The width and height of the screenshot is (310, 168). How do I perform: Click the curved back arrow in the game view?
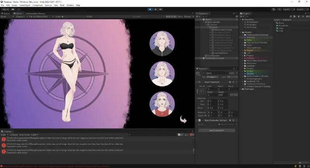tap(183, 120)
